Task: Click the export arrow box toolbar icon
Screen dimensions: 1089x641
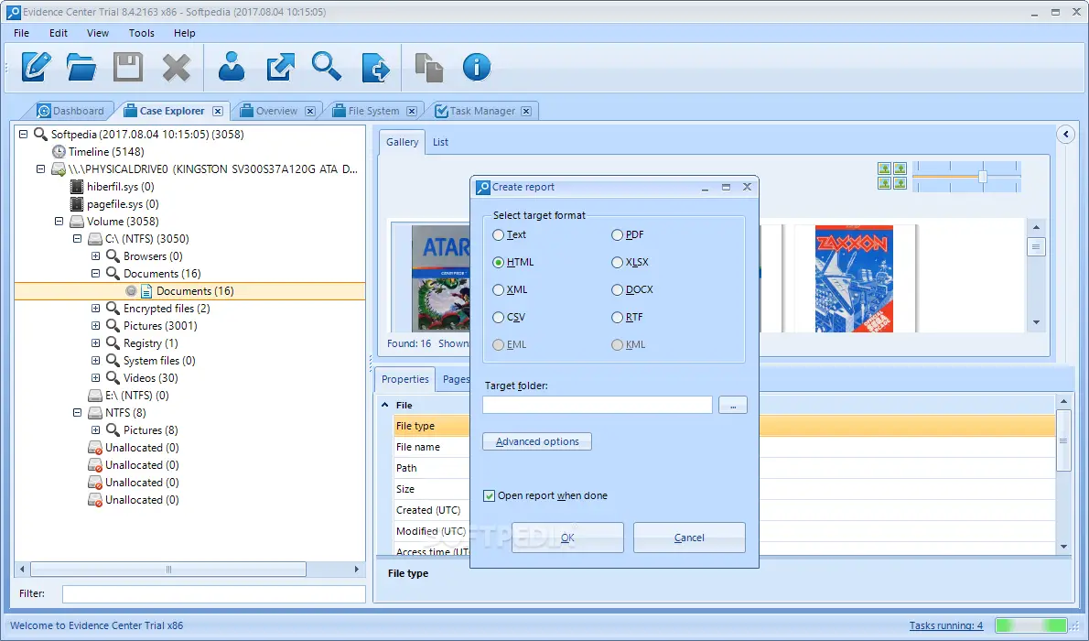Action: coord(281,68)
